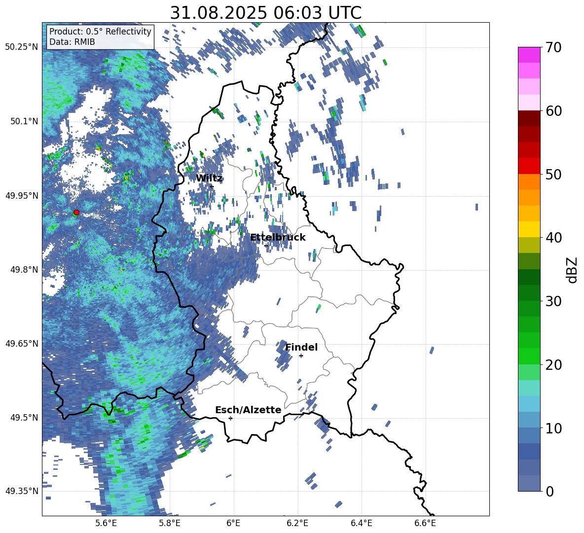Screen dimensions: 584x533
Task: Click the 'Findel' city label
Action: 301,347
